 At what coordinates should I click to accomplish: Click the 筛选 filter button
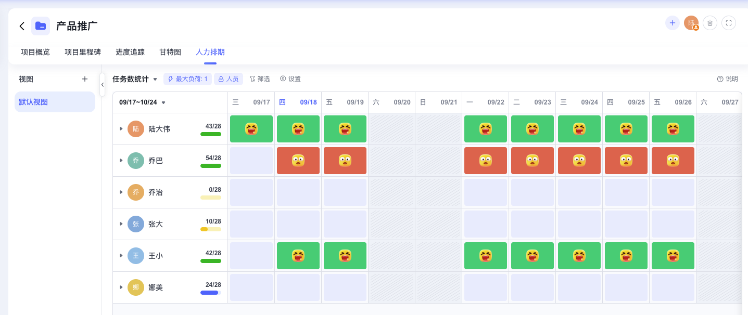click(x=259, y=79)
